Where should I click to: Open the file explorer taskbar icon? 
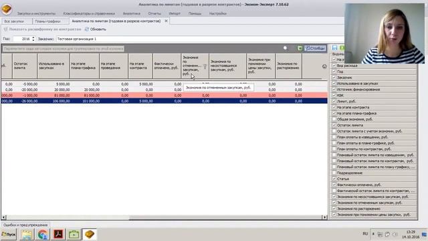(27, 234)
